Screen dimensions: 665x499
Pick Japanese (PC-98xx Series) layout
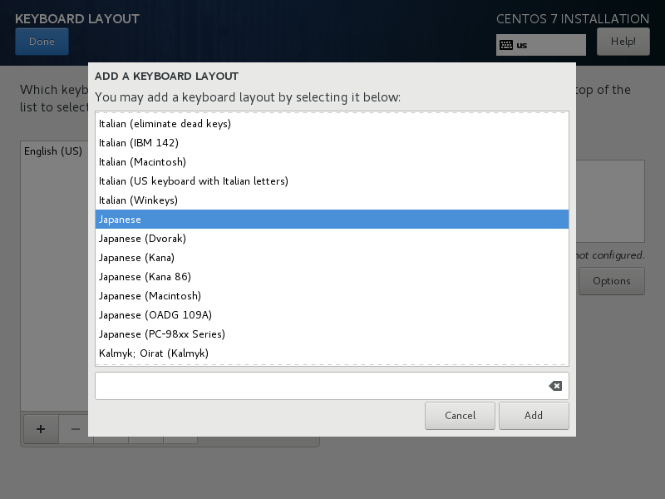click(x=332, y=334)
